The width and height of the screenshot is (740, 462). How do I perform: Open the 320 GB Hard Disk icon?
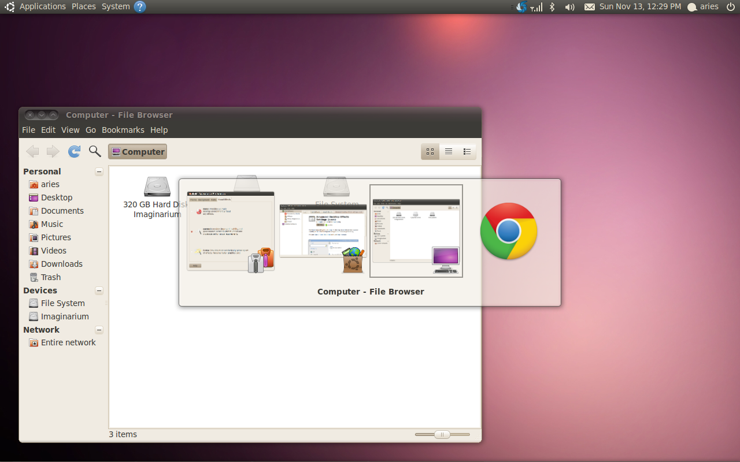(157, 187)
